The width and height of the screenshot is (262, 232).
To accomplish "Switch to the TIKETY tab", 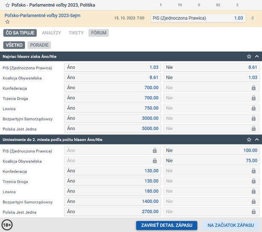I will (x=76, y=33).
